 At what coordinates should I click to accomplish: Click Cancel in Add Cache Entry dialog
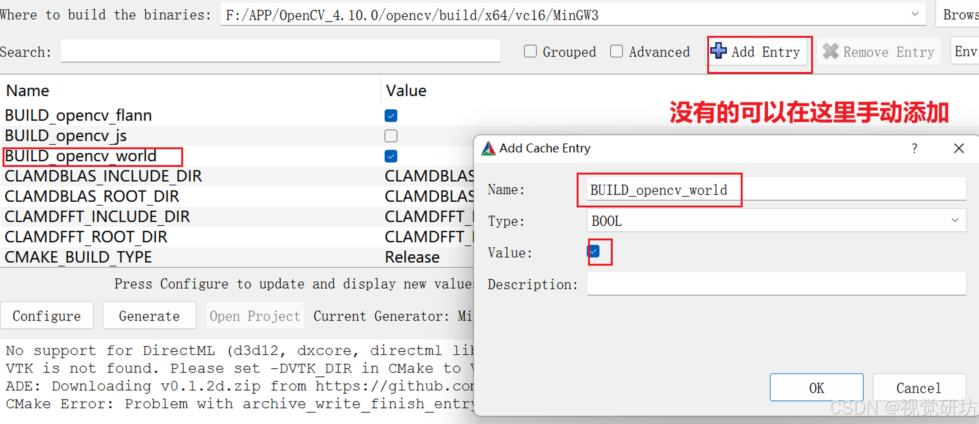point(919,387)
